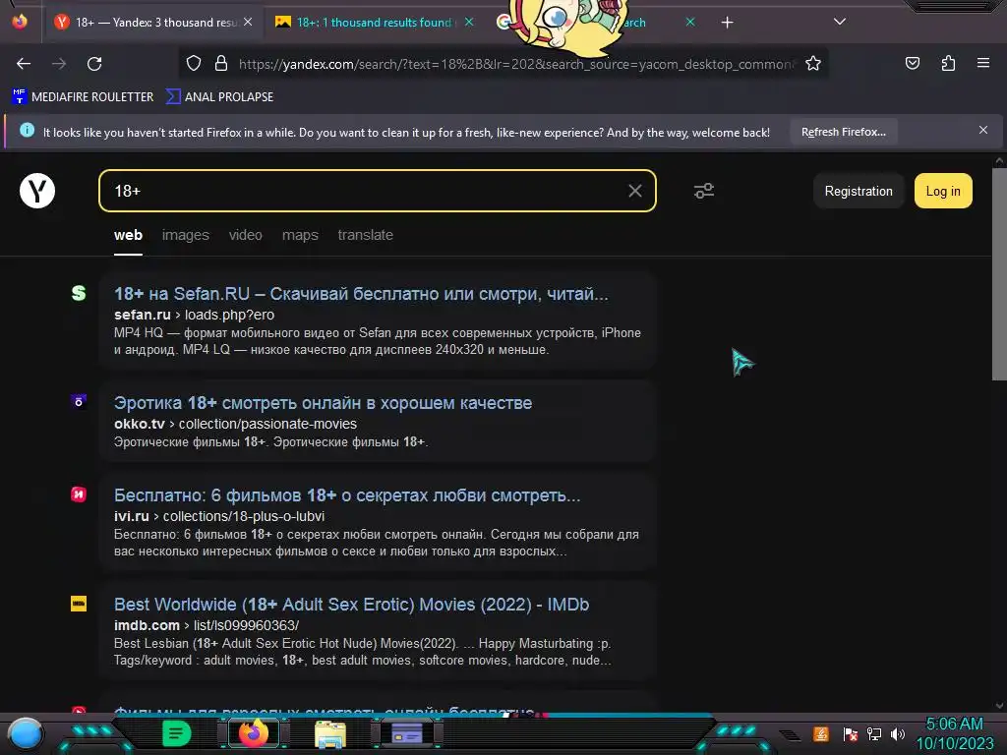Expand the list all tabs chevron
The width and height of the screenshot is (1007, 755).
(840, 22)
